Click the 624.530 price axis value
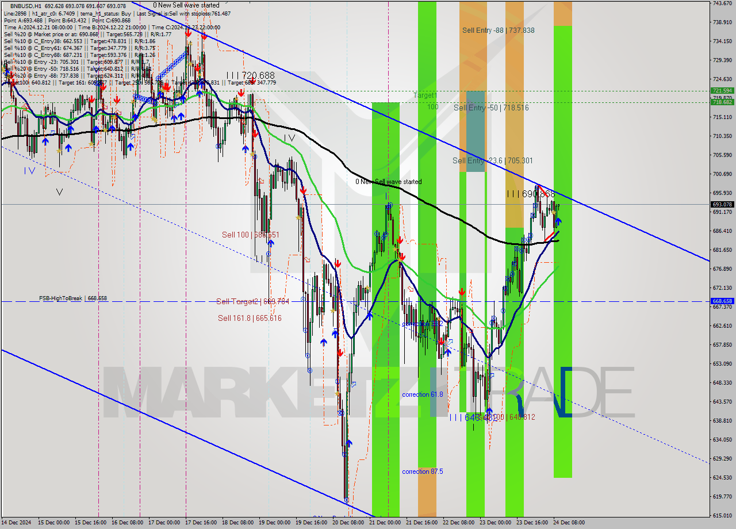The width and height of the screenshot is (736, 529). [x=722, y=478]
